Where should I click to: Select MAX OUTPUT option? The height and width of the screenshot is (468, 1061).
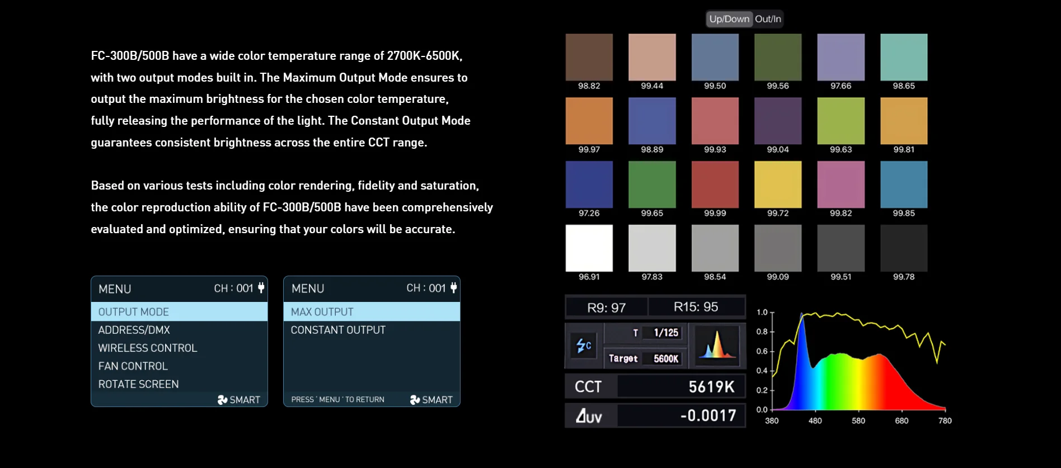[372, 311]
